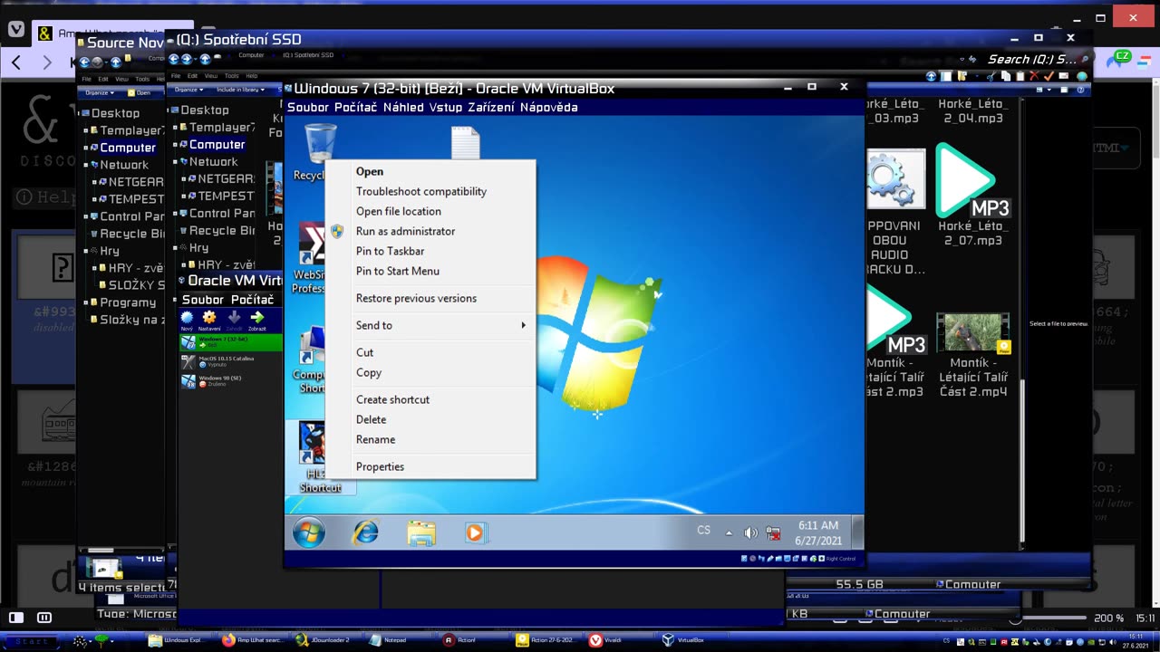This screenshot has height=652, width=1160.
Task: Open Windows Media Player on the VM taskbar
Action: [x=475, y=532]
